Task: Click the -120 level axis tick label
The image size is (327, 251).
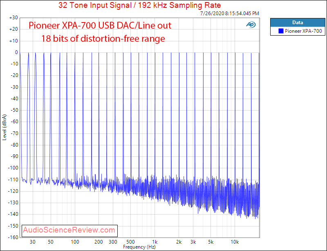Action: coord(13,191)
